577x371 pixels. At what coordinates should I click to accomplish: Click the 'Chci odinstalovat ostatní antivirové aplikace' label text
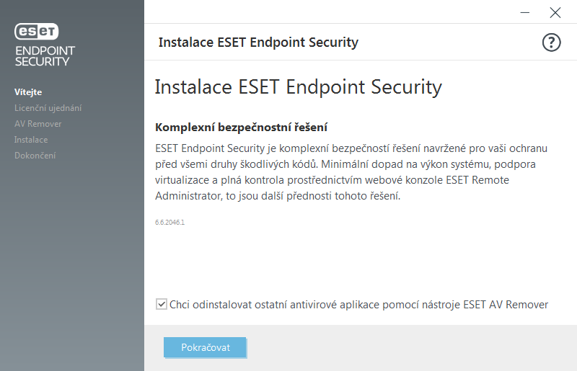click(x=358, y=305)
